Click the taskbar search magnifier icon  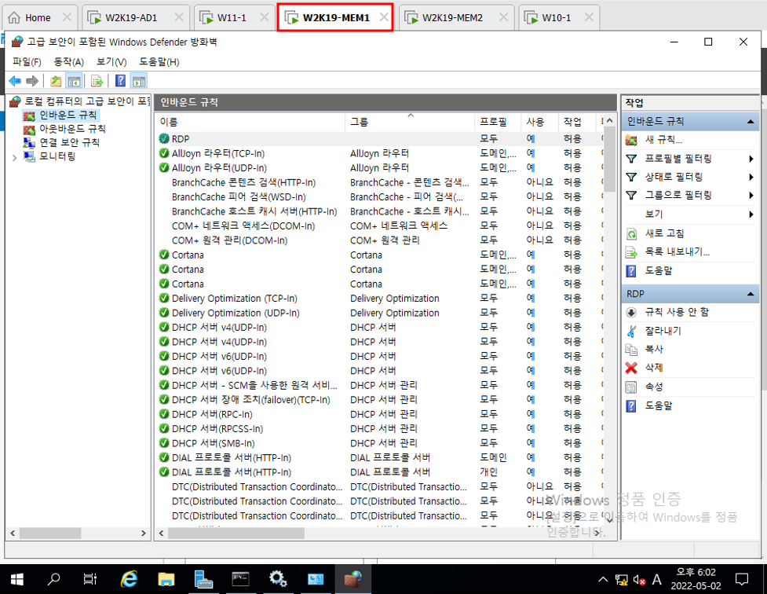pyautogui.click(x=53, y=579)
